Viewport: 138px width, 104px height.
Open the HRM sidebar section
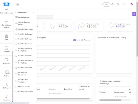(6, 37)
